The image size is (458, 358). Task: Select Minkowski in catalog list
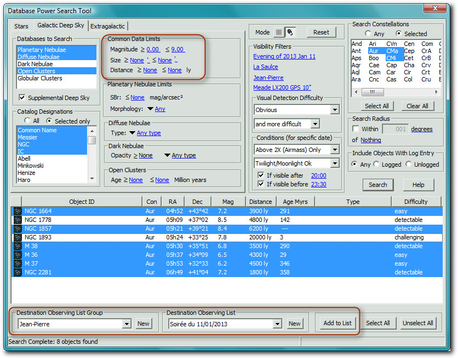[52, 166]
